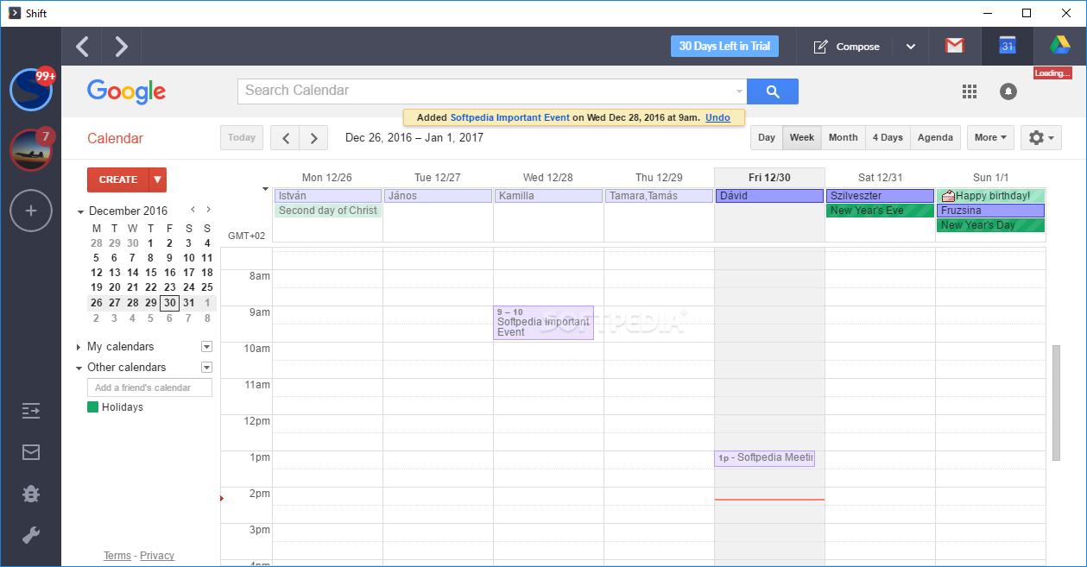1087x567 pixels.
Task: Expand My calendars section
Action: [79, 347]
